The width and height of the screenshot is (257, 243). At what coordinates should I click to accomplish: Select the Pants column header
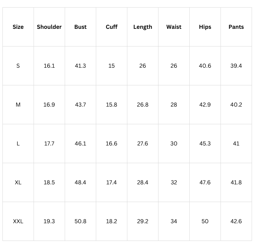[236, 27]
